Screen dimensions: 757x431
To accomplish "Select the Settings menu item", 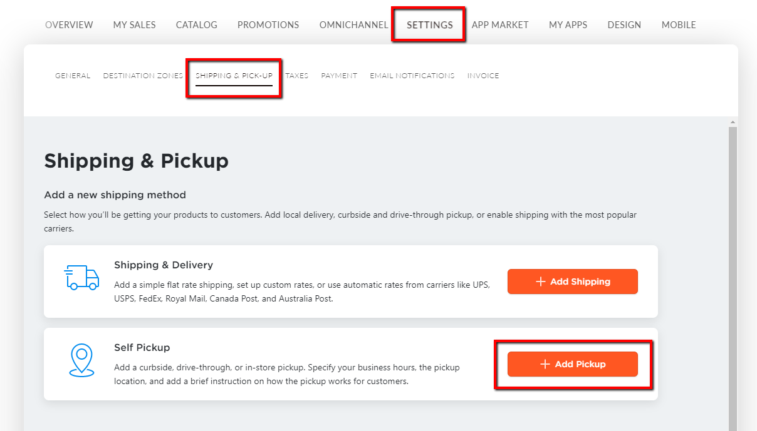I will (429, 25).
